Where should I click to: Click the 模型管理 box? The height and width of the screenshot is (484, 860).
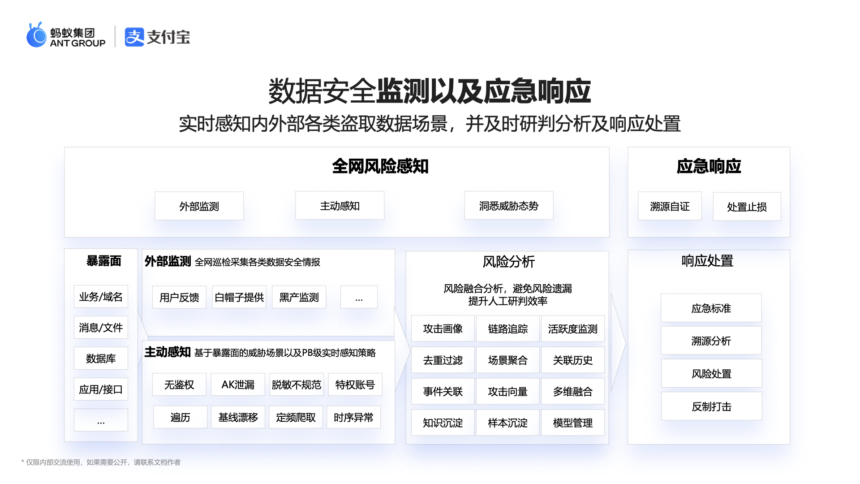click(572, 423)
